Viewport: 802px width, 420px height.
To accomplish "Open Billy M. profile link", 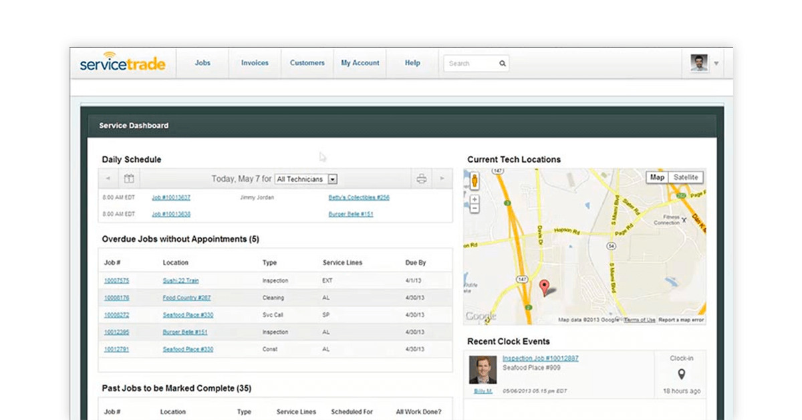I will [483, 391].
